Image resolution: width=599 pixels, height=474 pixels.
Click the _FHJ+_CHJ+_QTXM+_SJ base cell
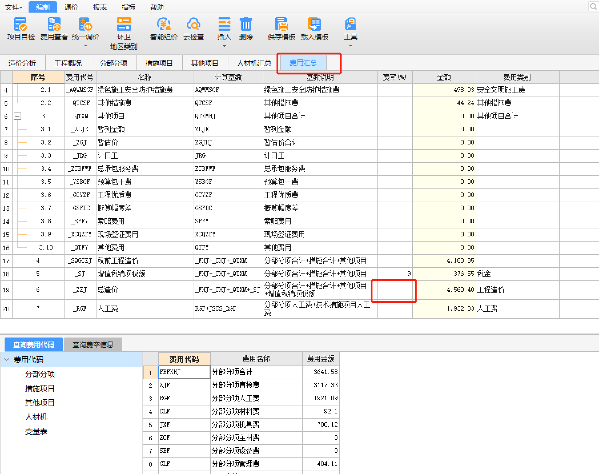pyautogui.click(x=228, y=290)
